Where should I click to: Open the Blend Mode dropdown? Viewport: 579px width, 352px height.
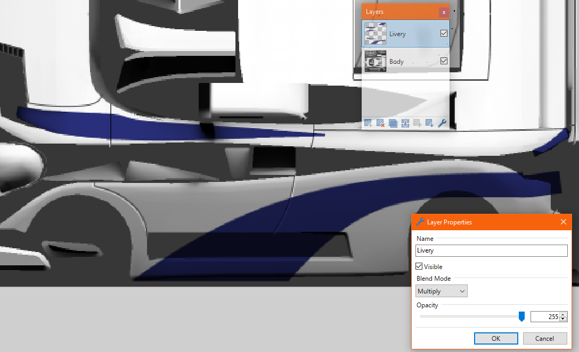441,291
